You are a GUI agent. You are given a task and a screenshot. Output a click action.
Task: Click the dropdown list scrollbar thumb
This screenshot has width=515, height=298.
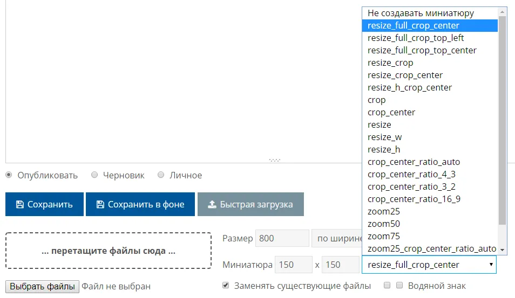pos(502,121)
